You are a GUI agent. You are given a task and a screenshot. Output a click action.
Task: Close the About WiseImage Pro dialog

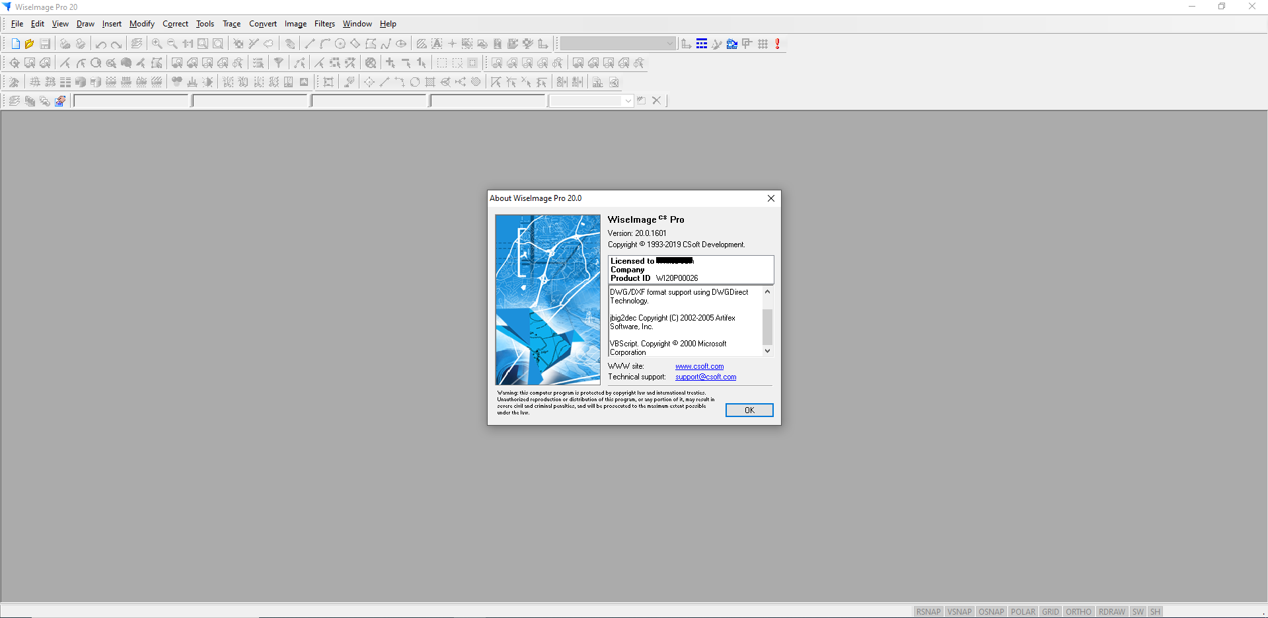[x=770, y=198]
